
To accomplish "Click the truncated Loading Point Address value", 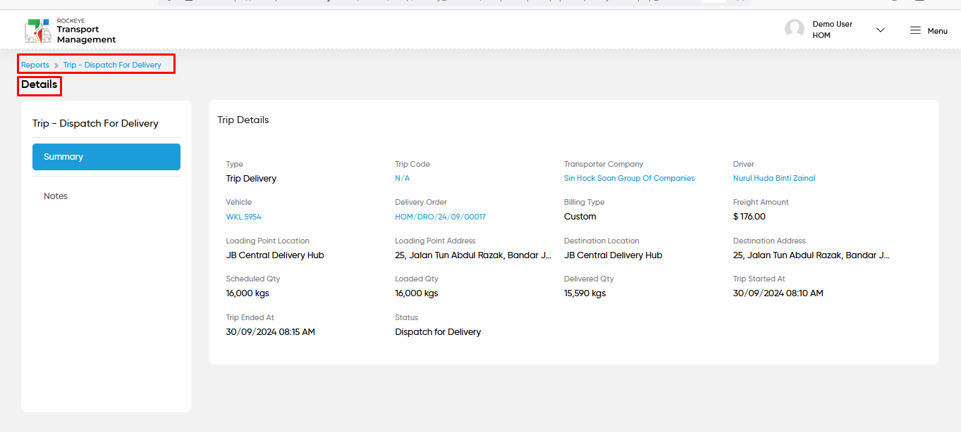I will point(473,255).
